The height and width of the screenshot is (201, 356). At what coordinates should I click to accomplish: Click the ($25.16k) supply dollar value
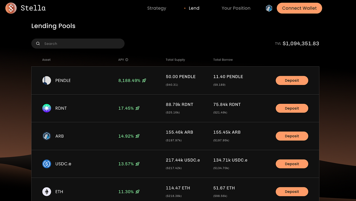(173, 112)
